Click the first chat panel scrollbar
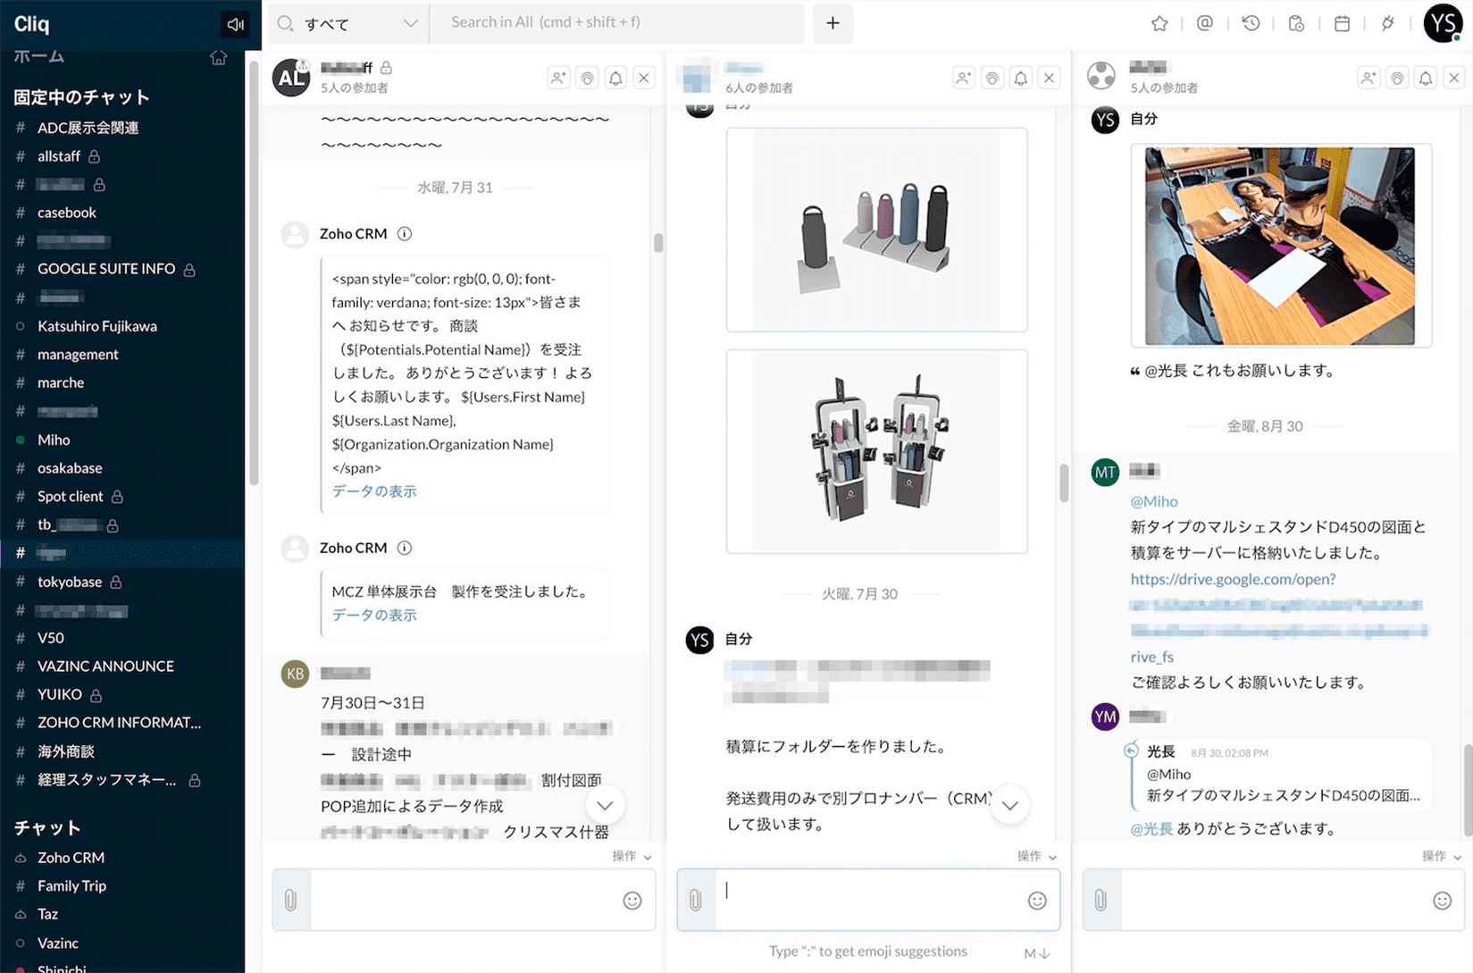The width and height of the screenshot is (1473, 973). tap(658, 243)
